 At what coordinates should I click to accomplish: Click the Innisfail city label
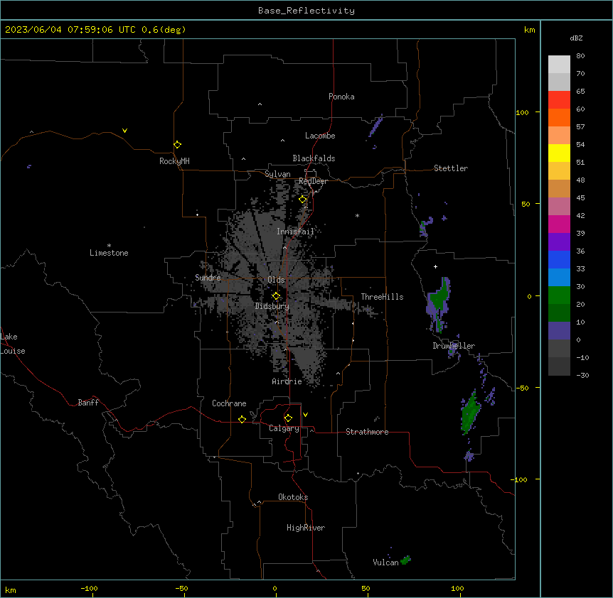(x=296, y=232)
